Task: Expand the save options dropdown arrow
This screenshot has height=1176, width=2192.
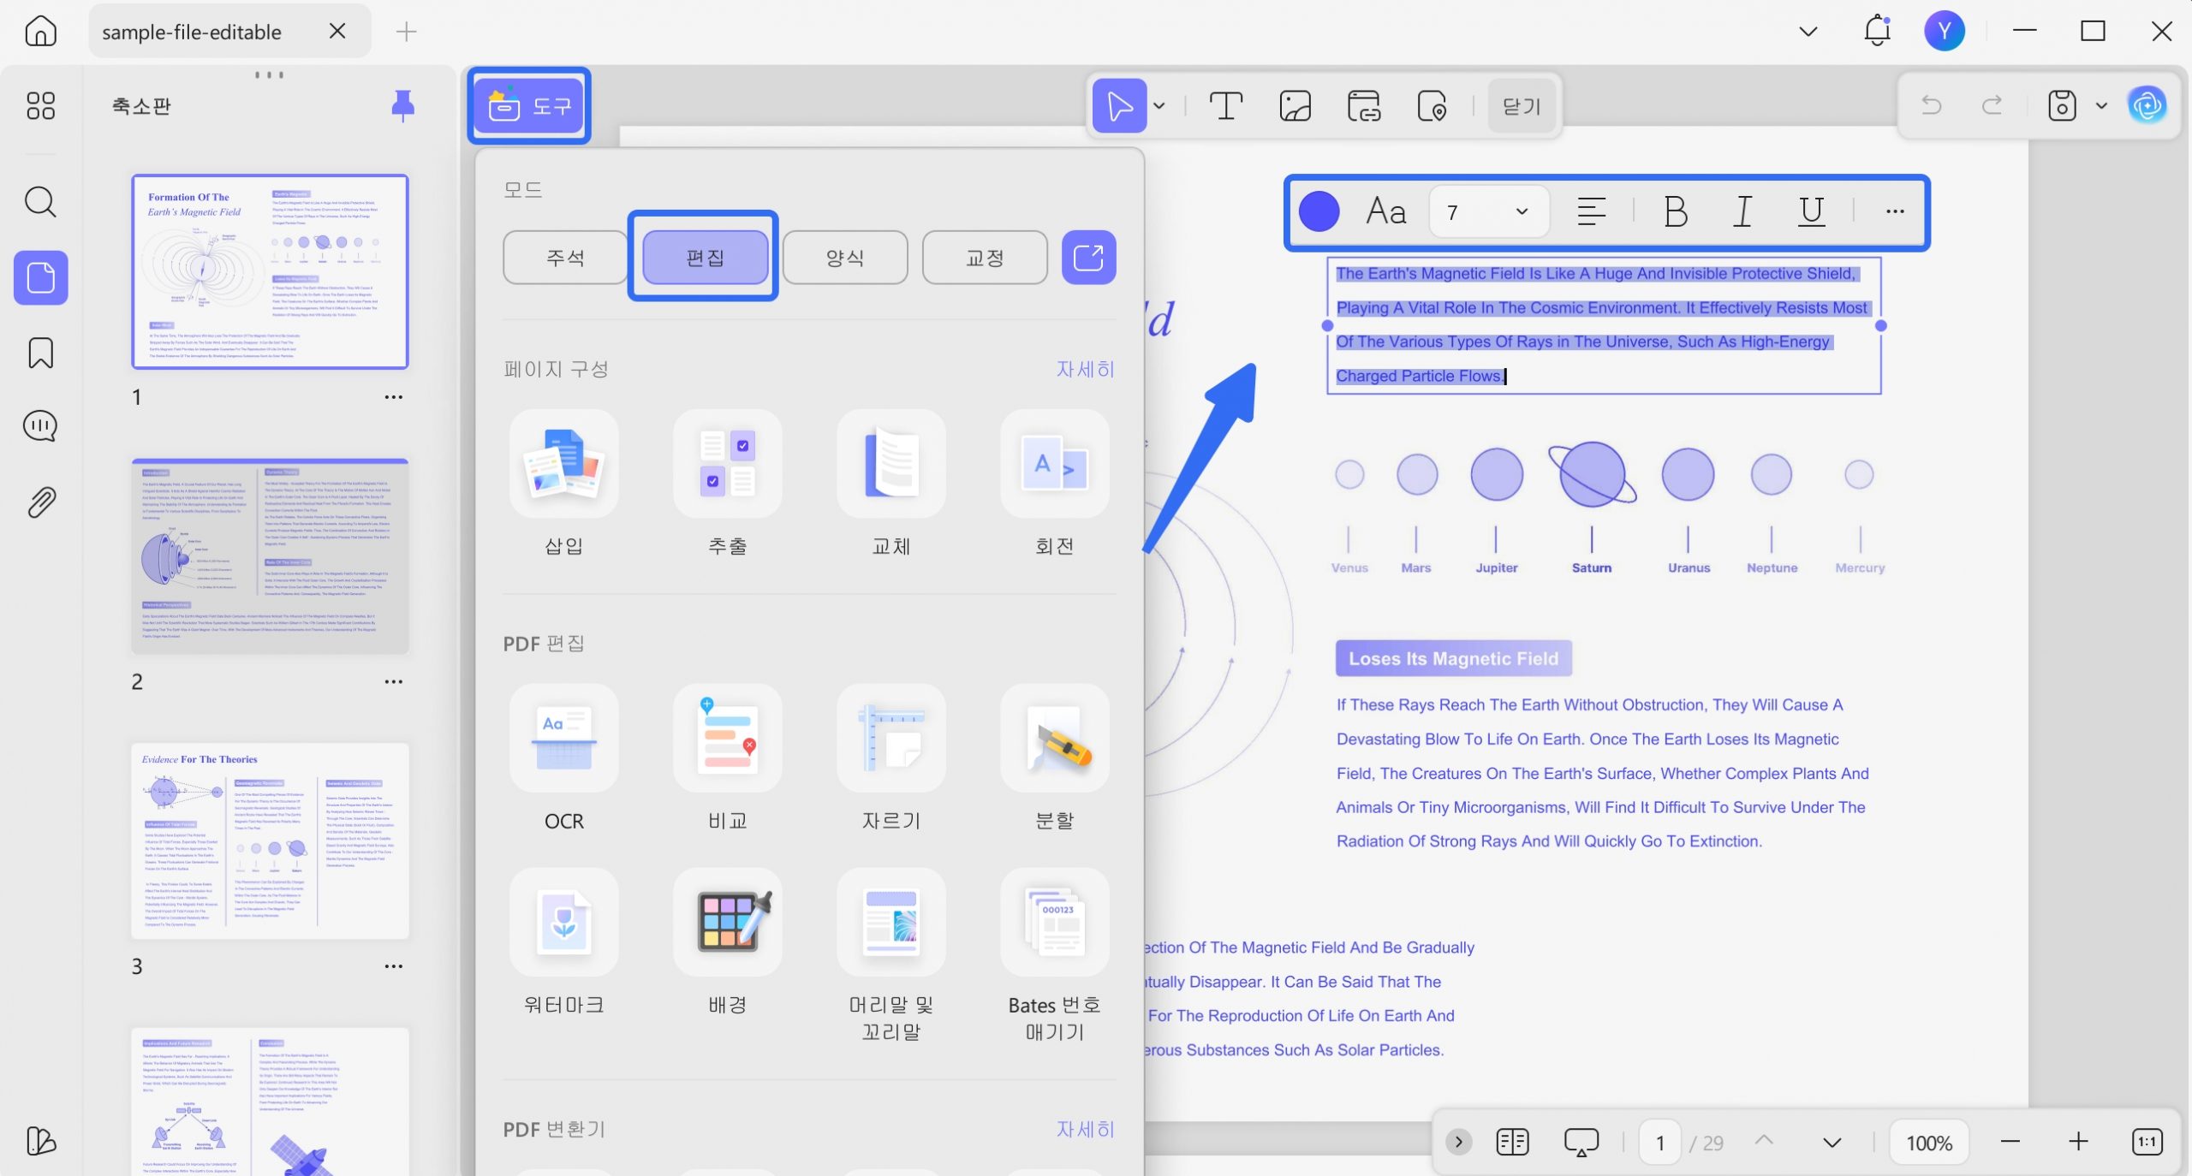Action: point(2101,106)
